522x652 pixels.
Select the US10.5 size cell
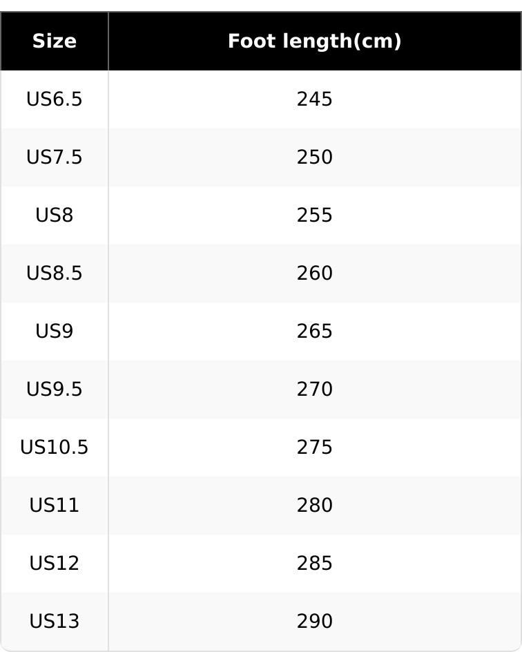[x=54, y=448]
